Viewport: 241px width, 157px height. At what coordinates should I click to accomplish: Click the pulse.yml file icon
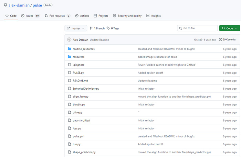(70, 136)
